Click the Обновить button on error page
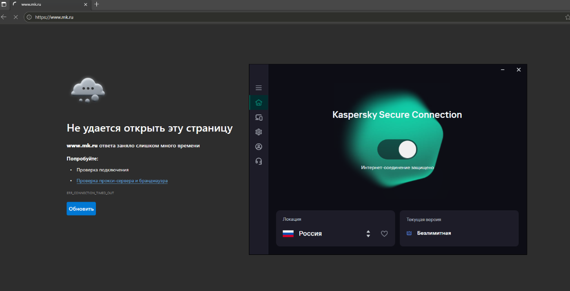 tap(81, 208)
